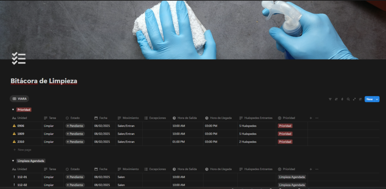Add a property in Prioridad group header

pyautogui.click(x=311, y=118)
